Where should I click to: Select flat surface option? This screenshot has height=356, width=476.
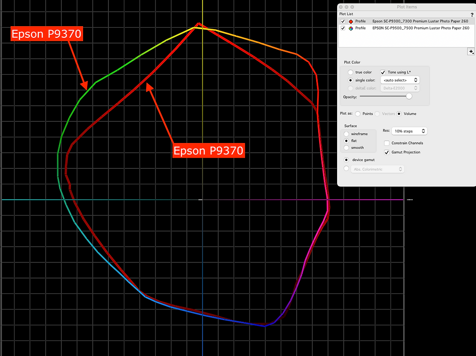pyautogui.click(x=346, y=141)
